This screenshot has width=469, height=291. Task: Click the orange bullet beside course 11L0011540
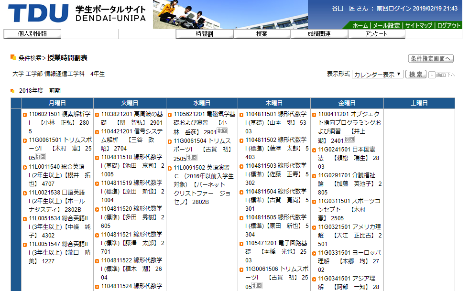coord(25,168)
